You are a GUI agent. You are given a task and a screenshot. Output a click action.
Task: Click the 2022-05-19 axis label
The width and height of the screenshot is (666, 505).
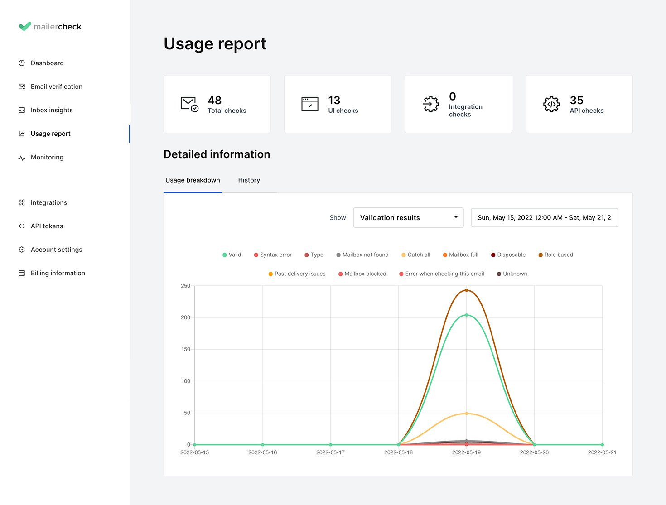466,452
